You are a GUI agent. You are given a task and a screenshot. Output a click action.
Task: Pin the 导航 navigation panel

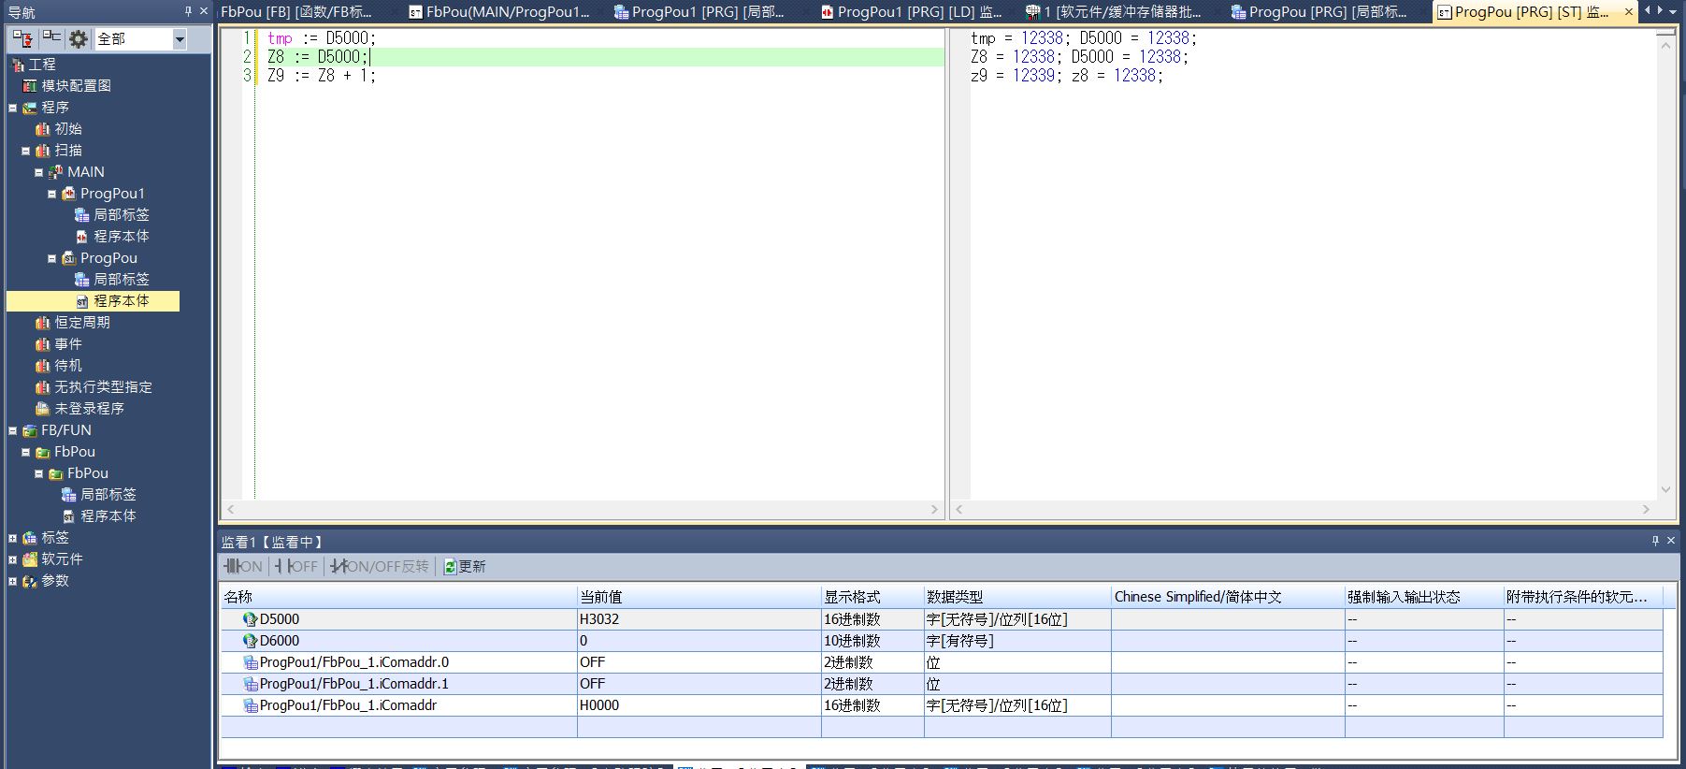click(188, 11)
